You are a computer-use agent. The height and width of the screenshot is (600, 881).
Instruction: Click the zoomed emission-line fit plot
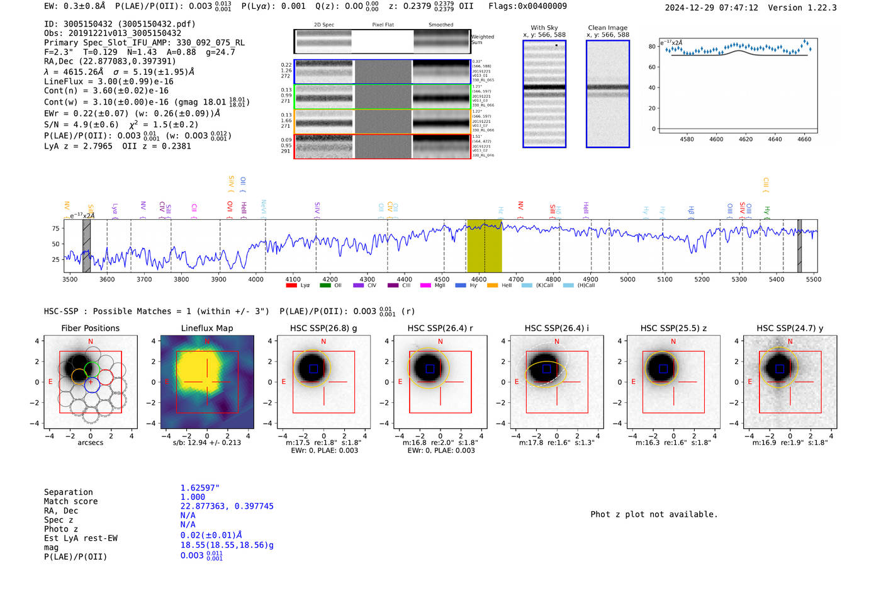pos(738,86)
